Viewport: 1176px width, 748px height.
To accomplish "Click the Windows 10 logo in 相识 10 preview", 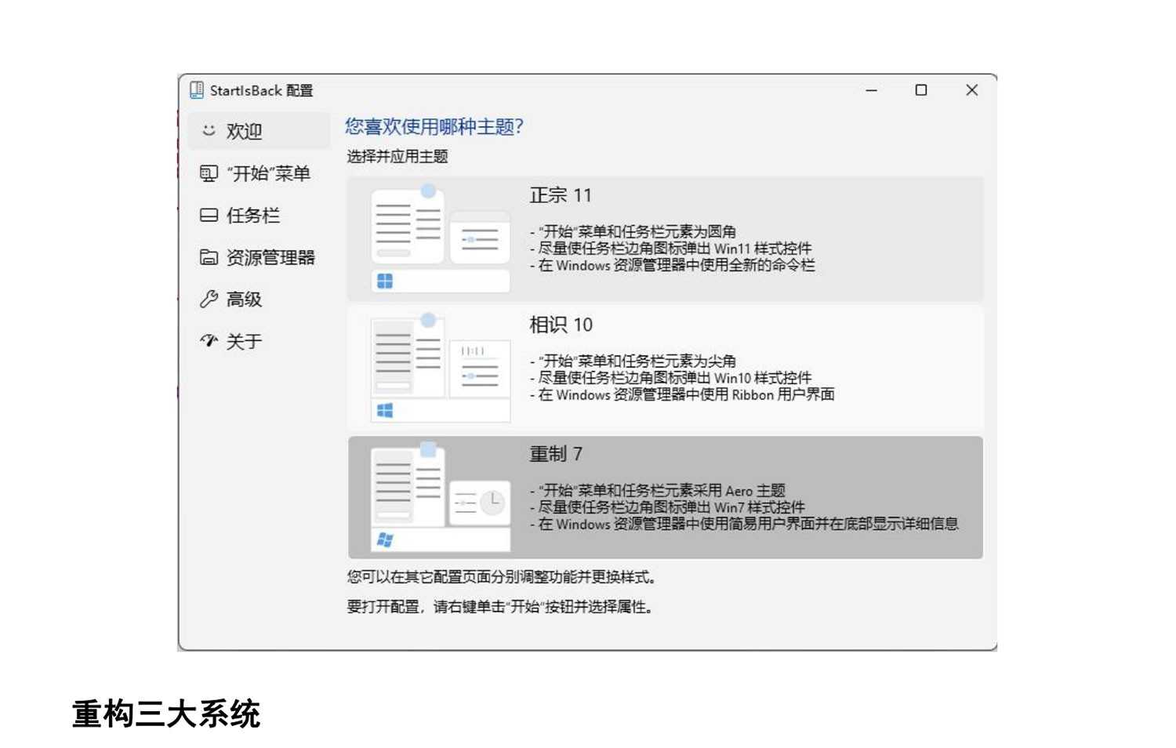I will (x=385, y=410).
